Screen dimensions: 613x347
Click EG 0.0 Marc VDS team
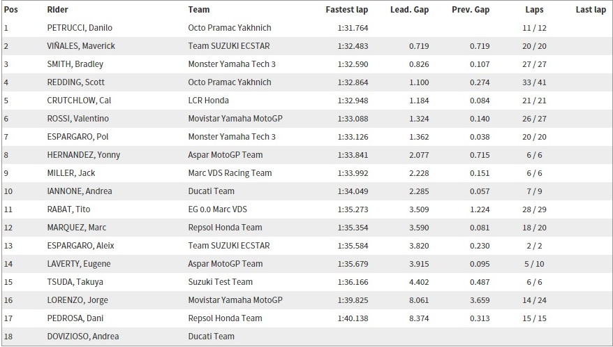coord(218,209)
